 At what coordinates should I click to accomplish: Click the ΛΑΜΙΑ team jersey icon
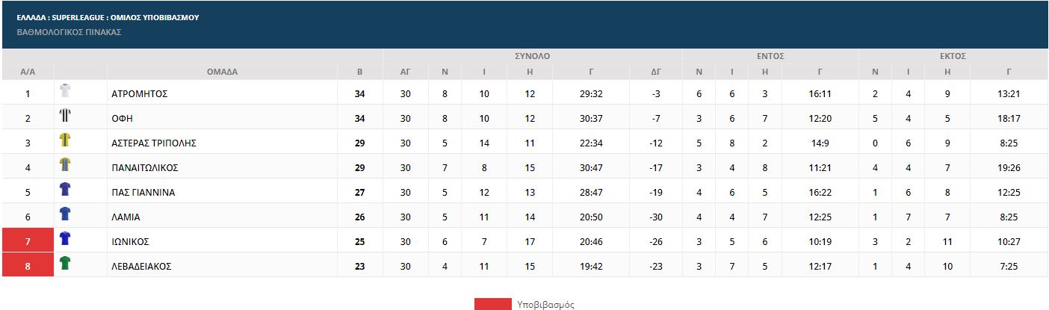tap(65, 214)
